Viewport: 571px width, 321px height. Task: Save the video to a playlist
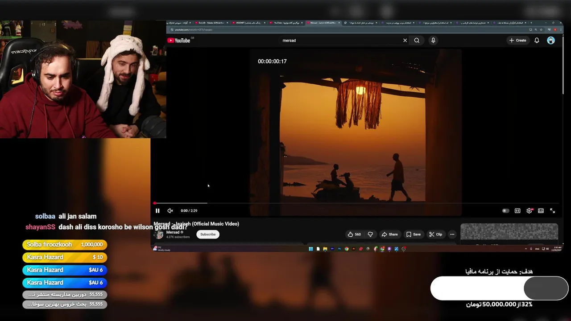click(x=414, y=235)
